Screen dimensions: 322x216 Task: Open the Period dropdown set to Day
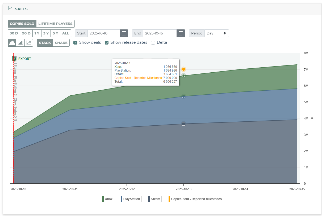pos(216,33)
